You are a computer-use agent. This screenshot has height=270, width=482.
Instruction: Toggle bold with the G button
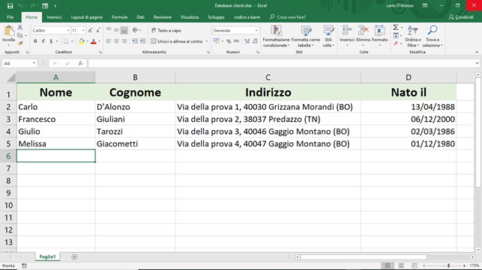point(36,41)
